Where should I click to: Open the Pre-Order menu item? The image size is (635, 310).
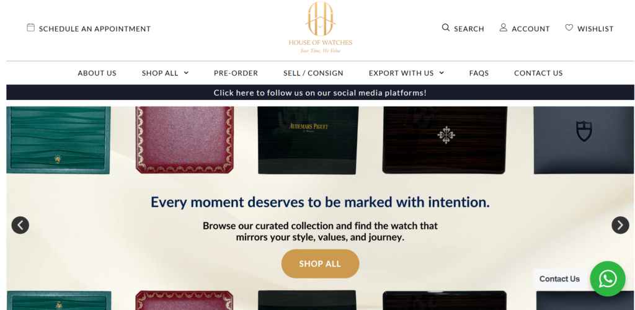(x=236, y=73)
